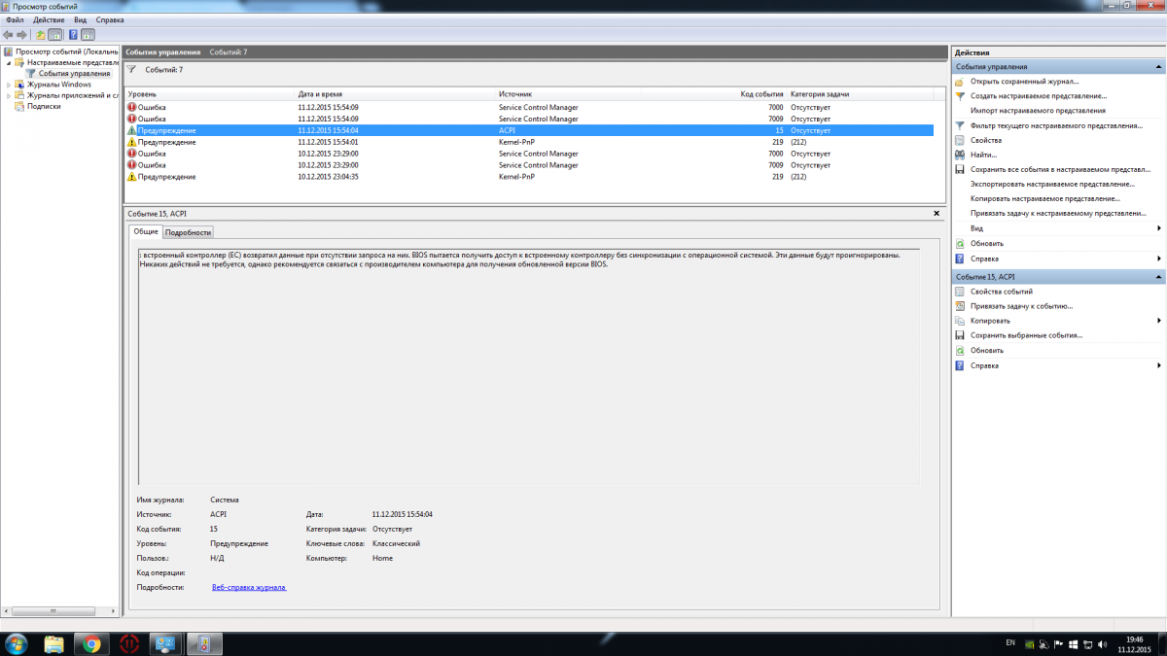Collapse Настраиваемые представления tree node
Viewport: 1167px width, 656px height.
tap(9, 62)
